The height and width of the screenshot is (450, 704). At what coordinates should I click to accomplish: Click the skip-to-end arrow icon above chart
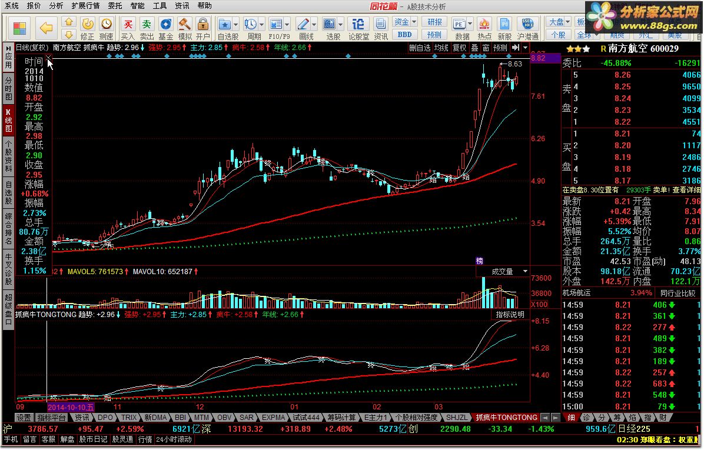[x=516, y=48]
